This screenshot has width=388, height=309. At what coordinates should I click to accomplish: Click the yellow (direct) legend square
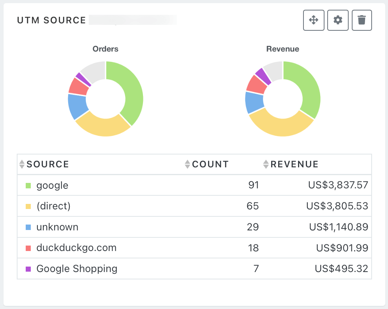coord(28,206)
